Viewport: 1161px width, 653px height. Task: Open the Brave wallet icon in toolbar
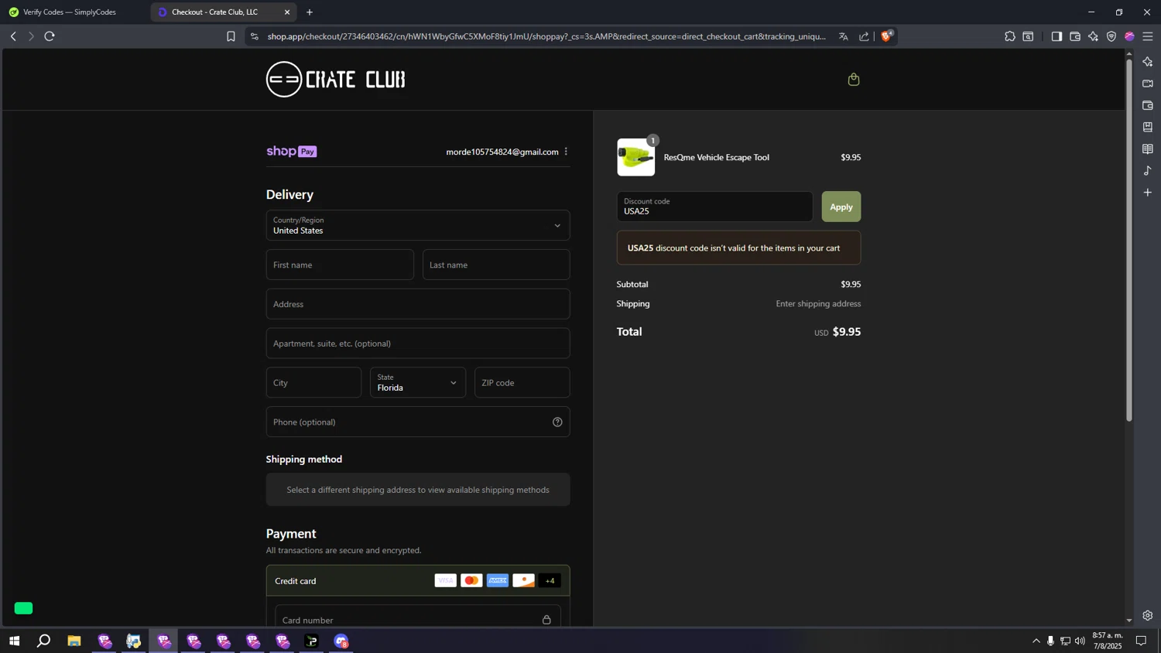click(x=1075, y=36)
